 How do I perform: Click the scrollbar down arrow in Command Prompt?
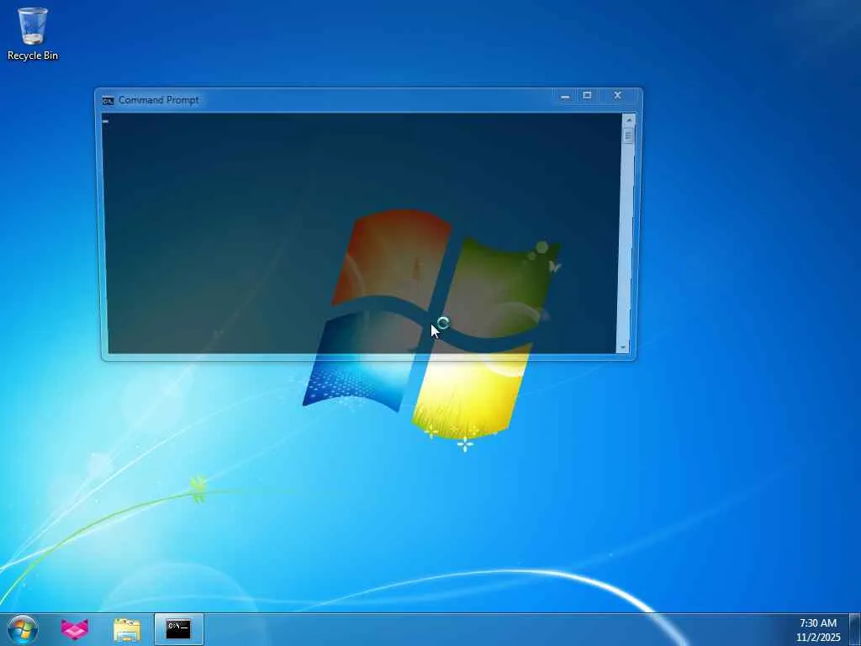623,347
